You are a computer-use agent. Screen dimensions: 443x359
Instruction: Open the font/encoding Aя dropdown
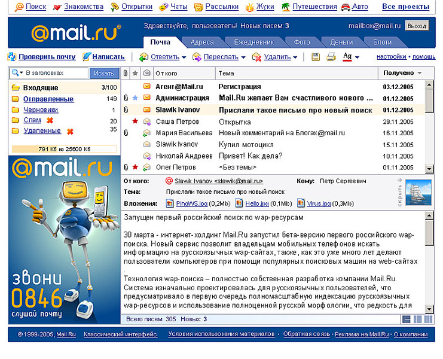pyautogui.click(x=357, y=57)
